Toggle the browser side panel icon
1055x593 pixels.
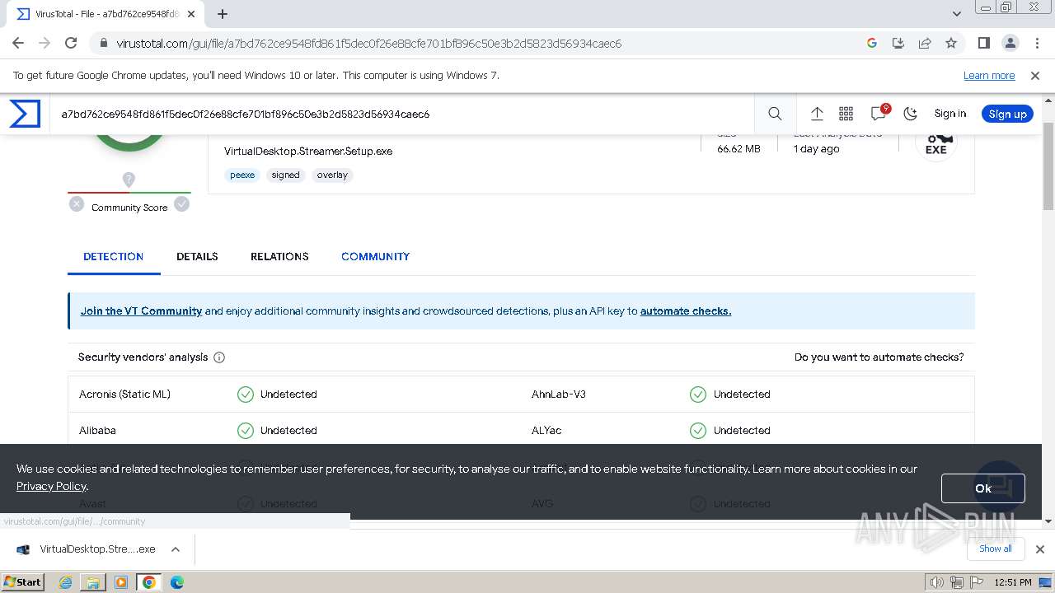pos(983,43)
